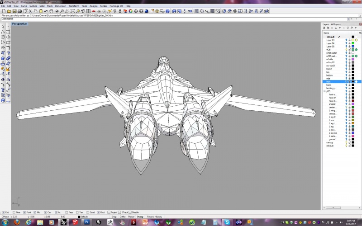The width and height of the screenshot is (362, 226).
Task: Toggle the Cen osnap checkbox
Action: [46, 212]
